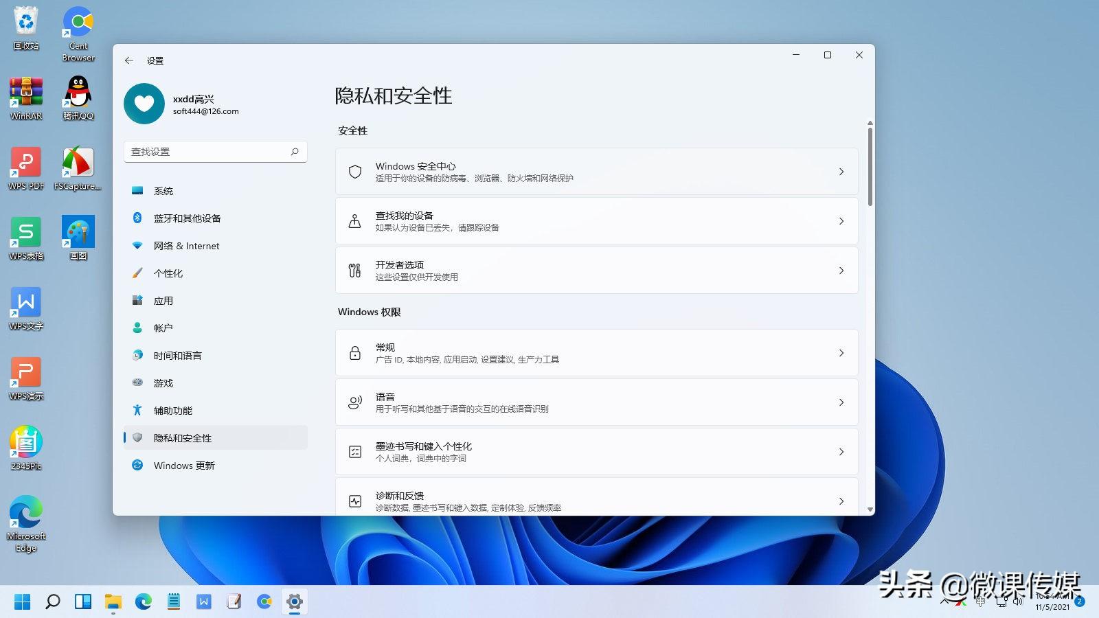Viewport: 1099px width, 618px height.
Task: Open 查找我的设备 settings
Action: point(595,220)
